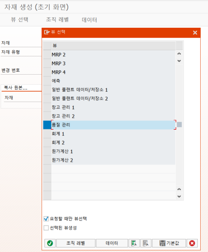Click the MRP 2 view entry

(x=113, y=55)
